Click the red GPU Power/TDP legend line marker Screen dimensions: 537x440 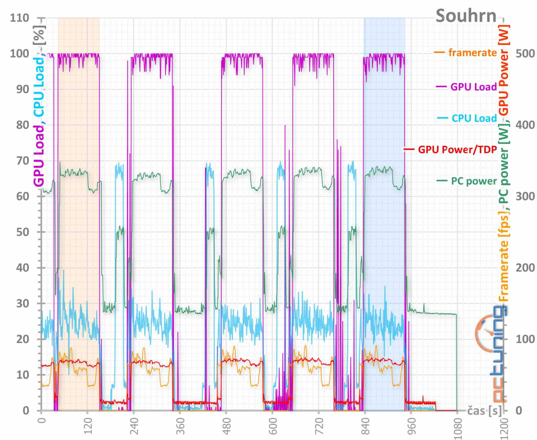tap(409, 149)
